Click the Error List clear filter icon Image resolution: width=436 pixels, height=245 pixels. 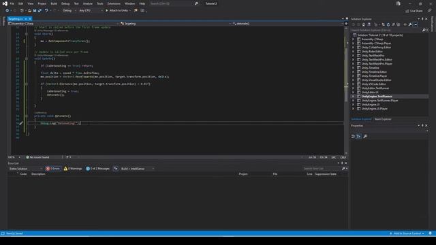tap(116, 169)
